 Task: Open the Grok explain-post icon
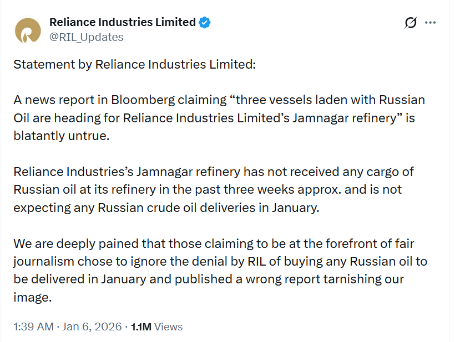pos(410,23)
